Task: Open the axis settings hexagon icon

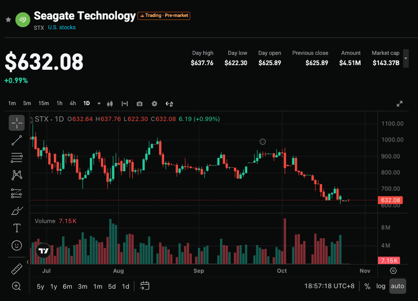Action: [393, 271]
